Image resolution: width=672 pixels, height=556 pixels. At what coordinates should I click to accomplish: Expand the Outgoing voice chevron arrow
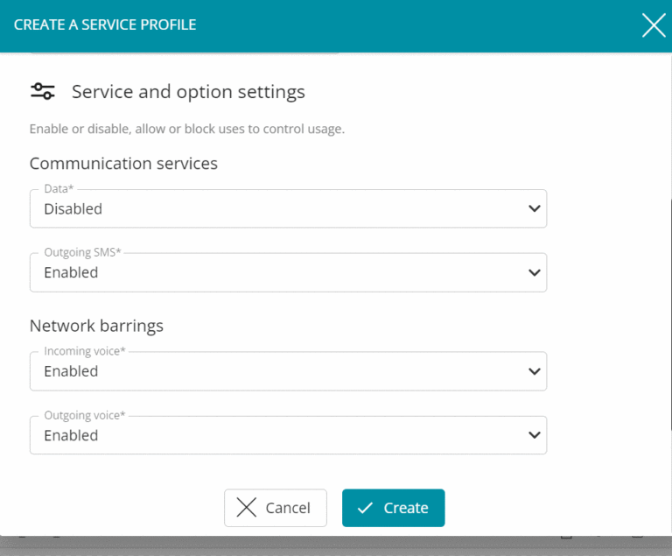(x=534, y=435)
